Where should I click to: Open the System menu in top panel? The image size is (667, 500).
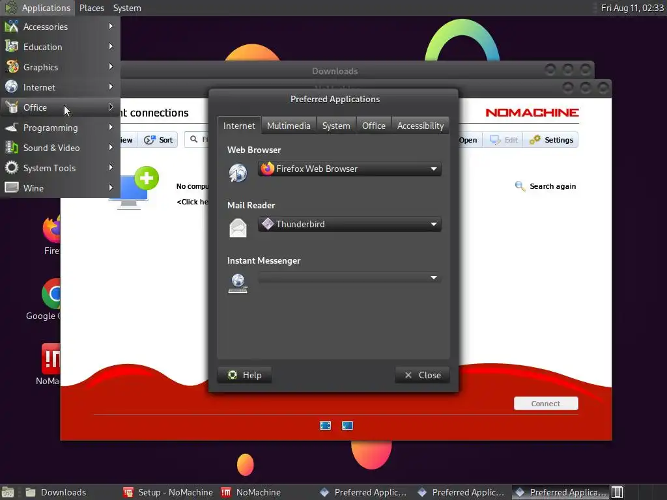127,8
